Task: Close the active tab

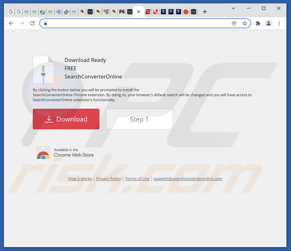Action: 139,12
